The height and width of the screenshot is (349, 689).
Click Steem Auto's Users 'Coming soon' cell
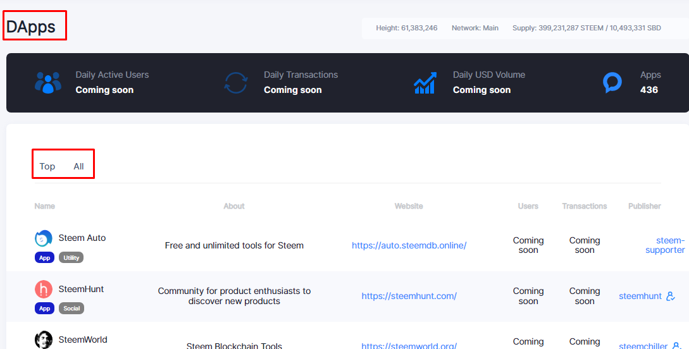point(528,245)
